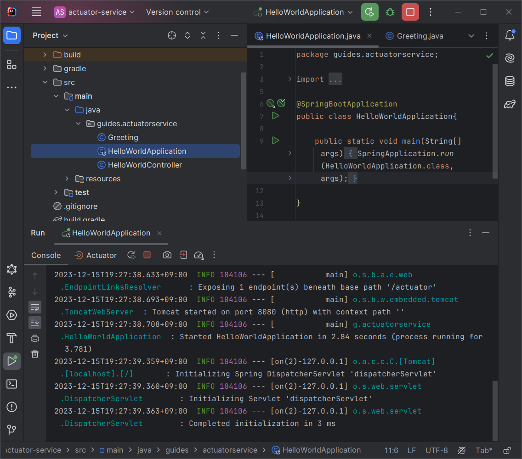The width and height of the screenshot is (522, 459).
Task: Open guides.actuatorservice in the breadcrumb bar
Action: pyautogui.click(x=230, y=450)
